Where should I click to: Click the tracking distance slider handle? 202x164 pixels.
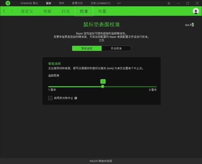pyautogui.click(x=103, y=87)
